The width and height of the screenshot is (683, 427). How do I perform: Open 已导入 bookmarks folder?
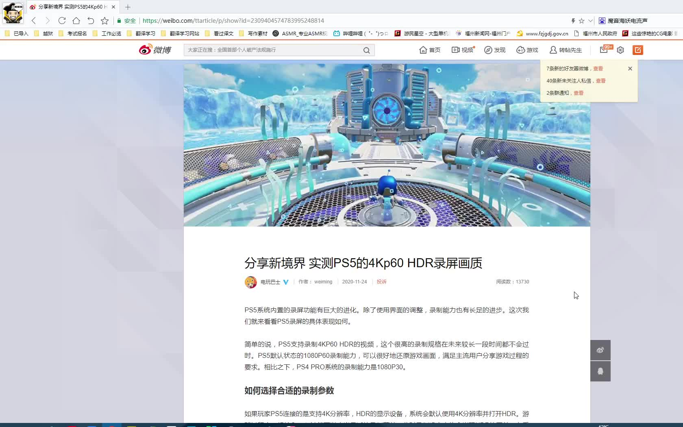click(x=17, y=33)
